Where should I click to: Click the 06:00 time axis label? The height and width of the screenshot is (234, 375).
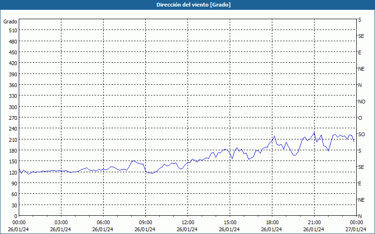[103, 223]
